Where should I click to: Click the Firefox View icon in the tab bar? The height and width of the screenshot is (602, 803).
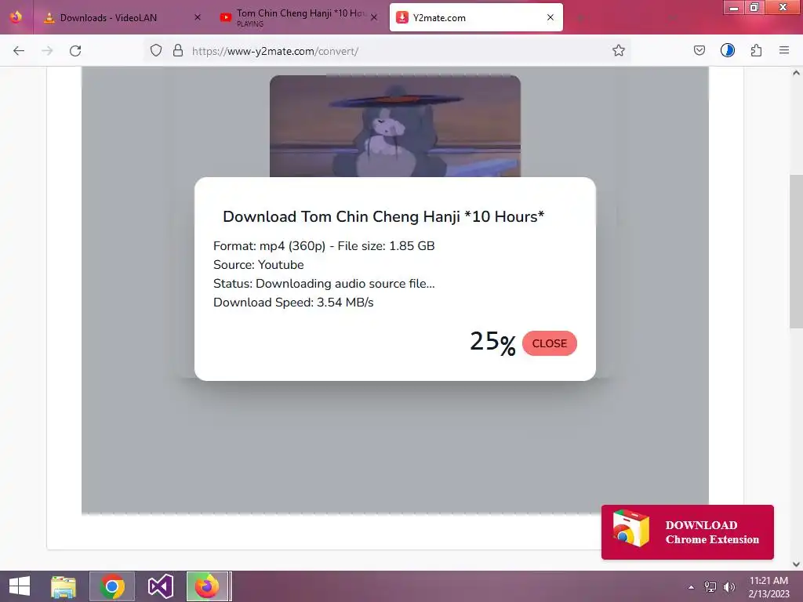pyautogui.click(x=16, y=17)
